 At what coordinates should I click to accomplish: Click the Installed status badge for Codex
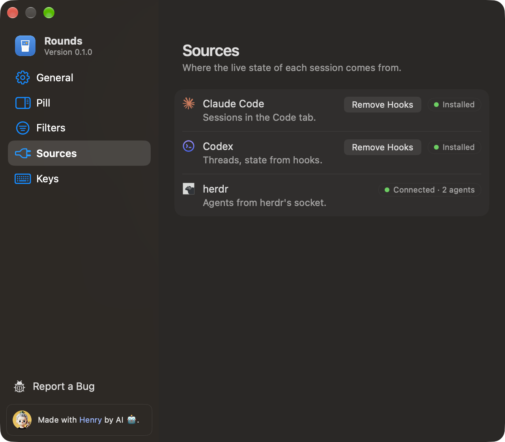click(454, 147)
